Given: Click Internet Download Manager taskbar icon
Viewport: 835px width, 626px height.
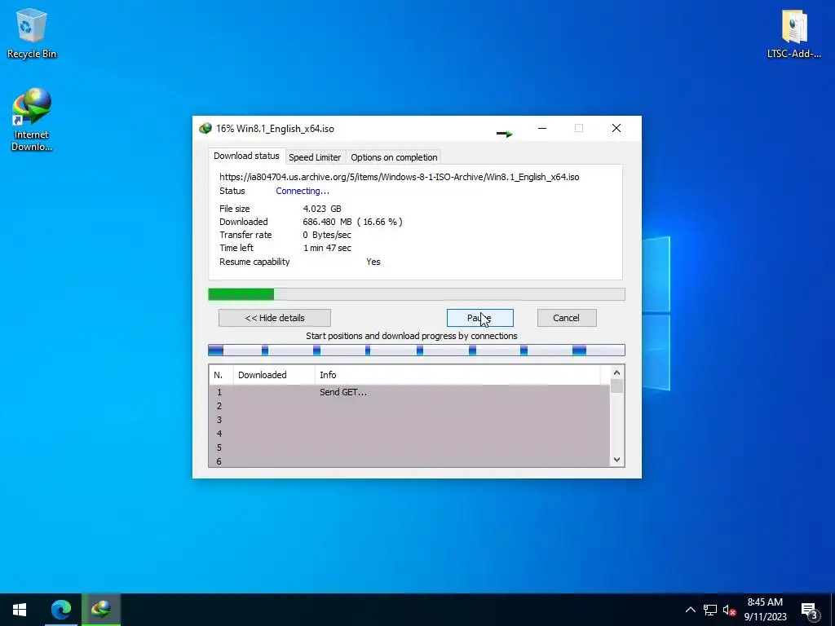Looking at the screenshot, I should pos(101,610).
